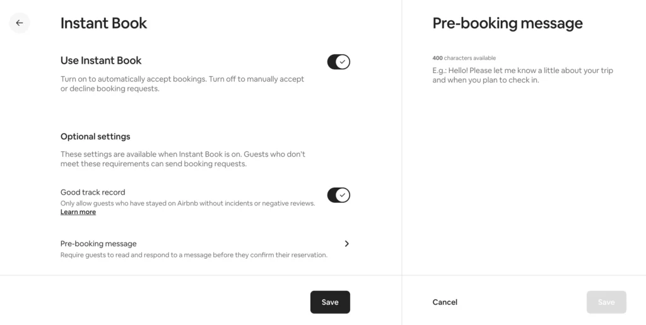Disable the Good track record toggle

point(338,195)
